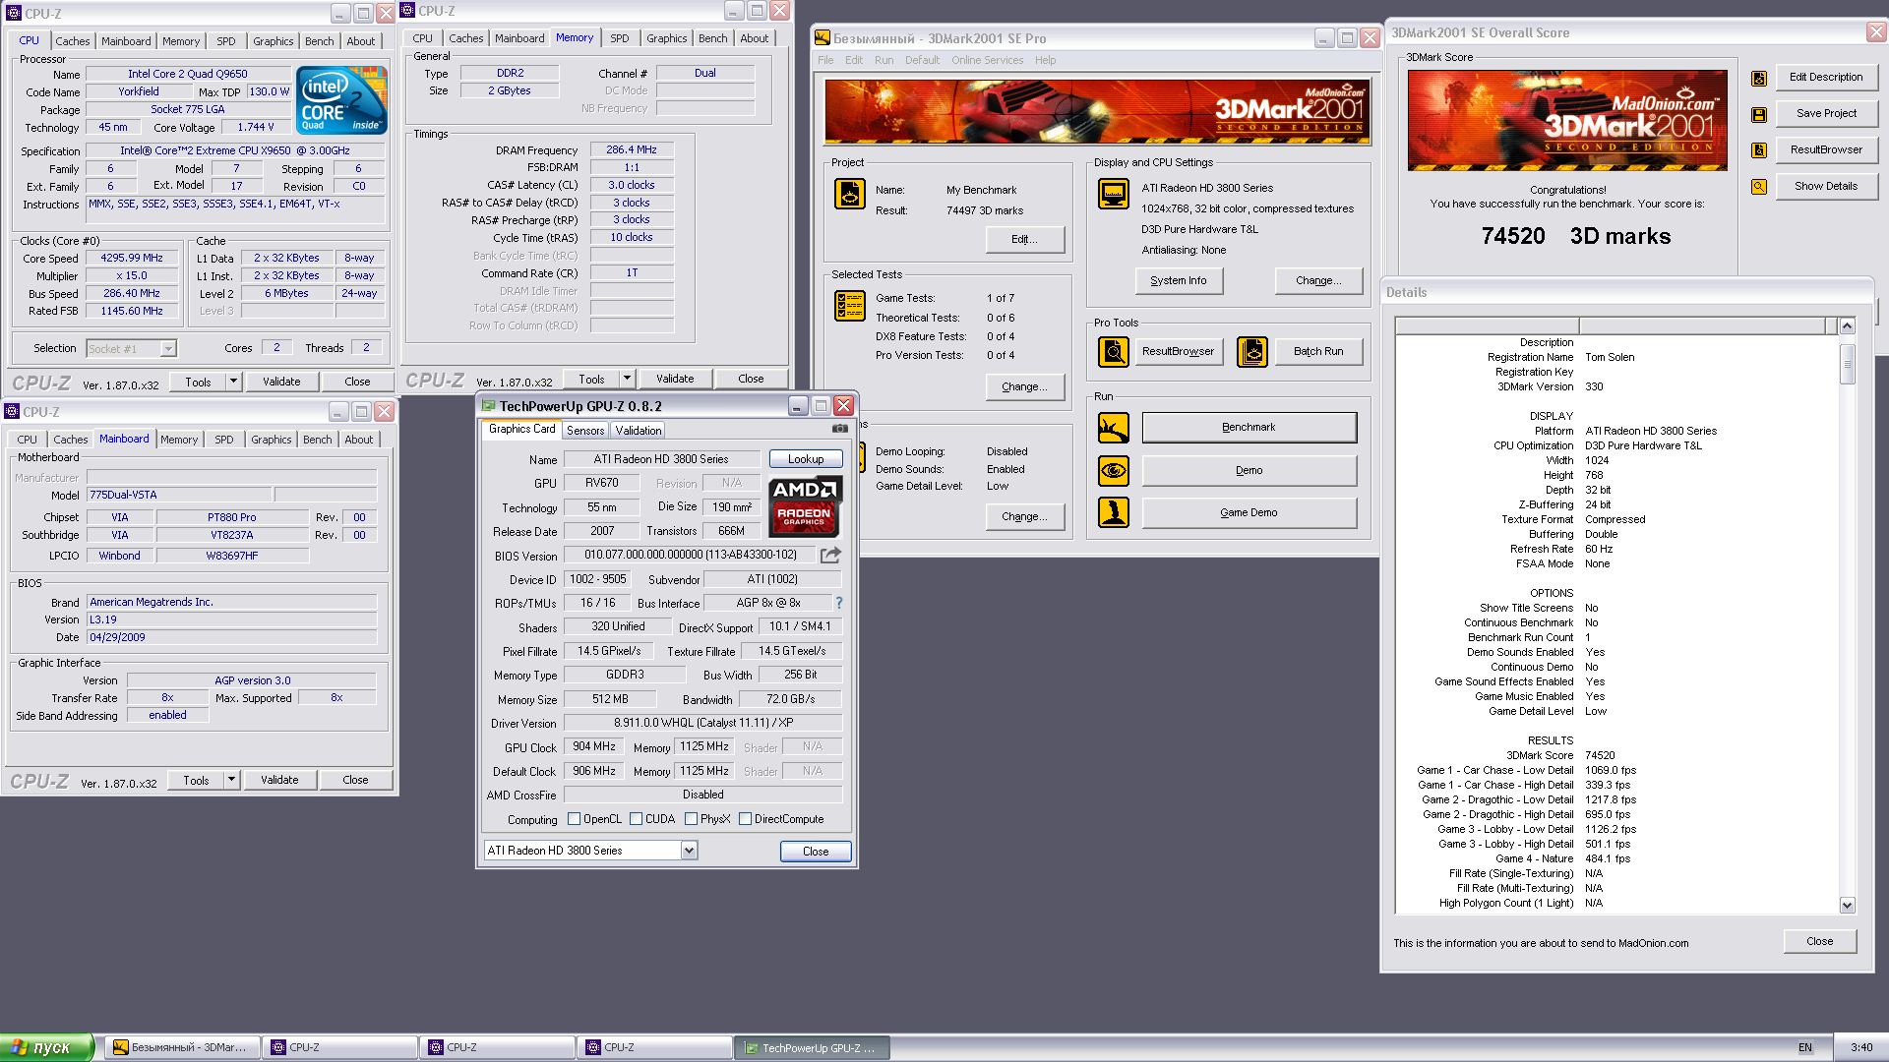The height and width of the screenshot is (1062, 1889).
Task: Click the GPU Name field in GPU-Z
Action: coord(661,459)
